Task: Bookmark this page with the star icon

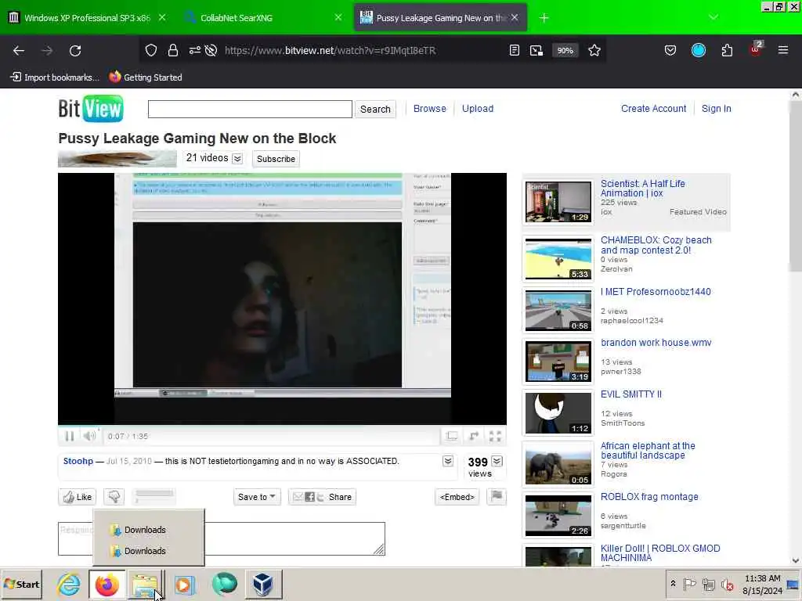Action: 594,50
